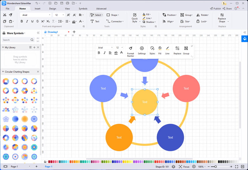Select the Connector tool
Viewport: 248px width, 170px height.
click(115, 21)
